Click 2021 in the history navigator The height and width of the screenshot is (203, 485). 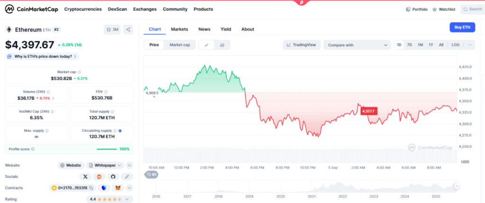pos(312,196)
